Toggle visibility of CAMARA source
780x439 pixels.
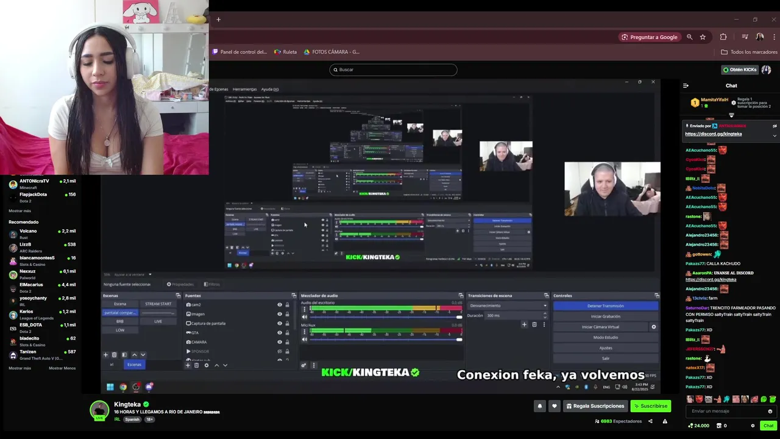point(280,342)
